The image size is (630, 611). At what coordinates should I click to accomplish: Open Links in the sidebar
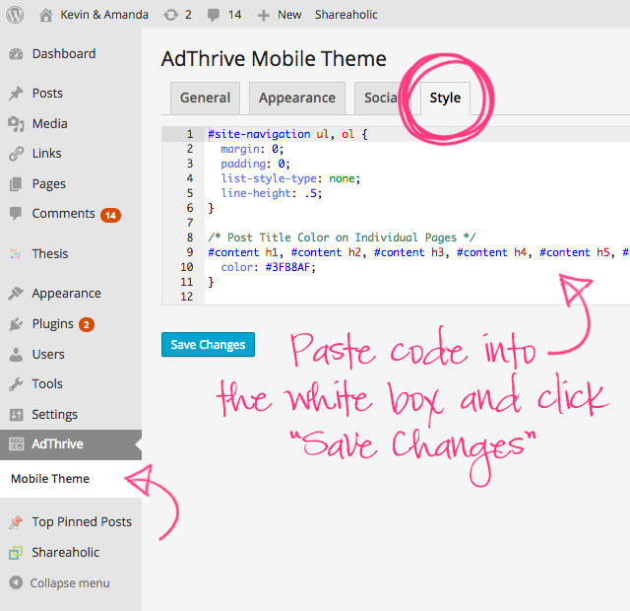pyautogui.click(x=46, y=154)
